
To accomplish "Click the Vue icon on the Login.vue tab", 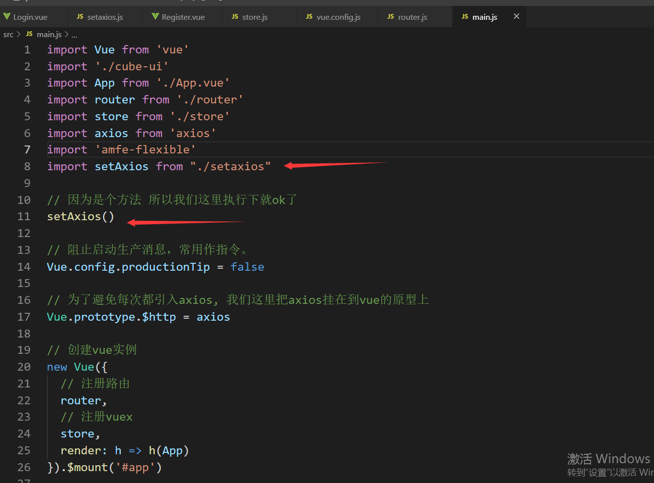I will coord(7,17).
